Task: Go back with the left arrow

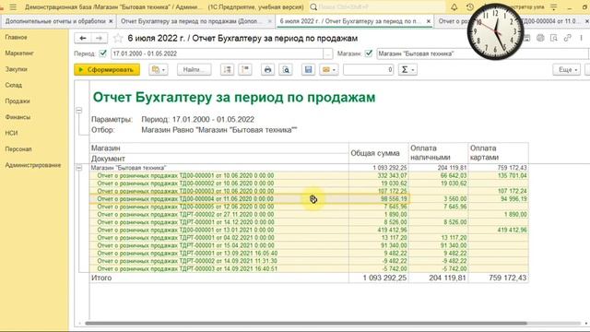Action: coord(83,38)
